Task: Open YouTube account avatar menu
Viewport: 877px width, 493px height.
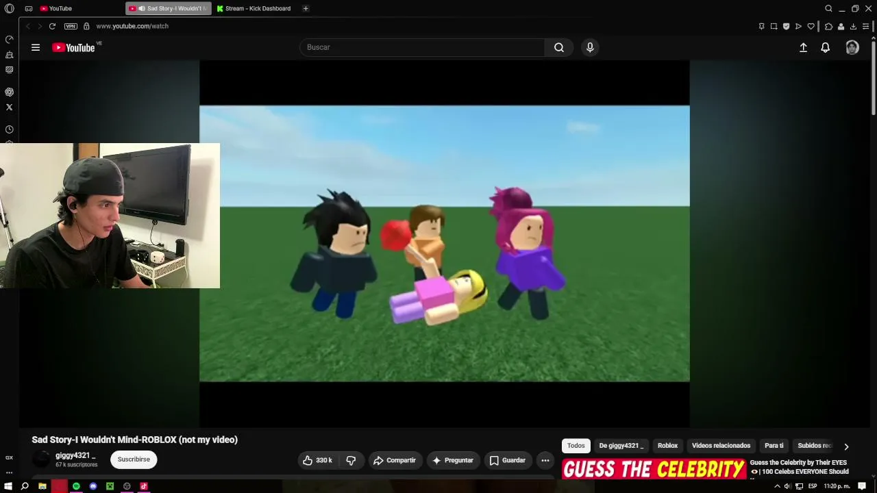Action: pos(852,47)
